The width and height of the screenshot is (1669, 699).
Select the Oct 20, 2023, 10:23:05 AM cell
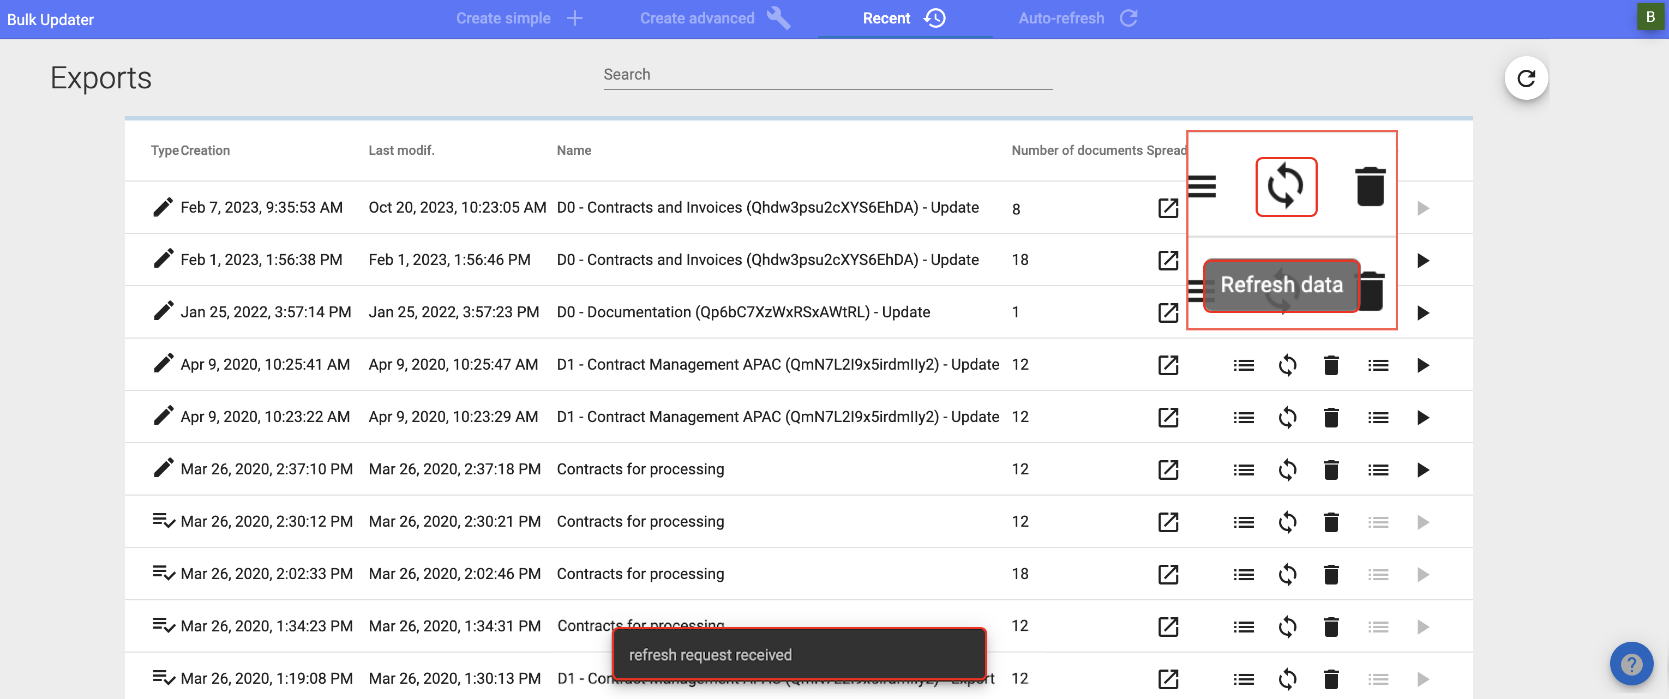(458, 207)
